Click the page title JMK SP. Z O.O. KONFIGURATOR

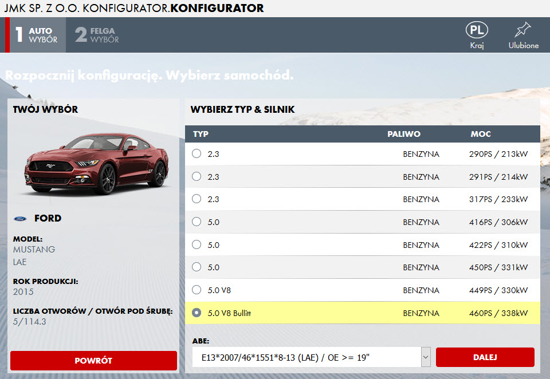click(133, 8)
